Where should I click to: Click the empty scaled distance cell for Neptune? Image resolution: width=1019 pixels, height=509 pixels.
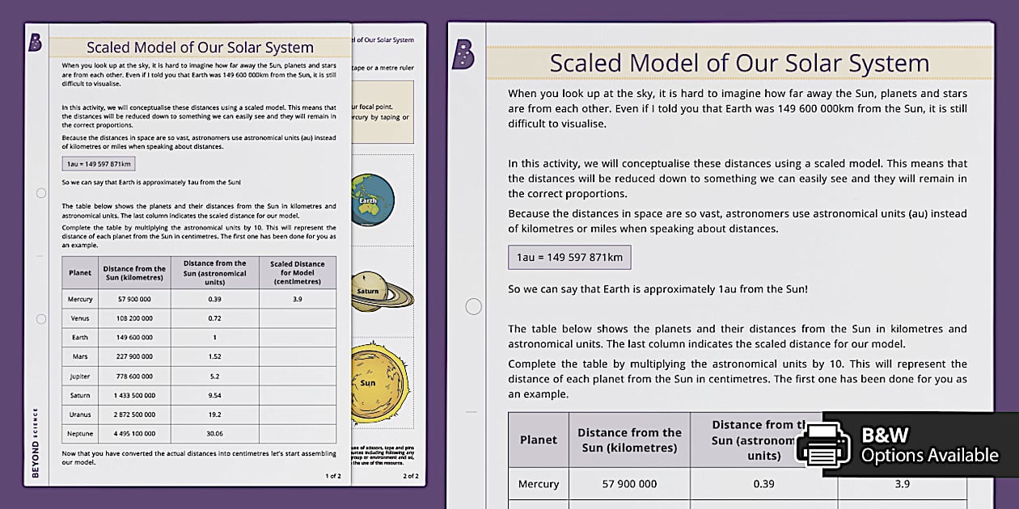click(297, 434)
